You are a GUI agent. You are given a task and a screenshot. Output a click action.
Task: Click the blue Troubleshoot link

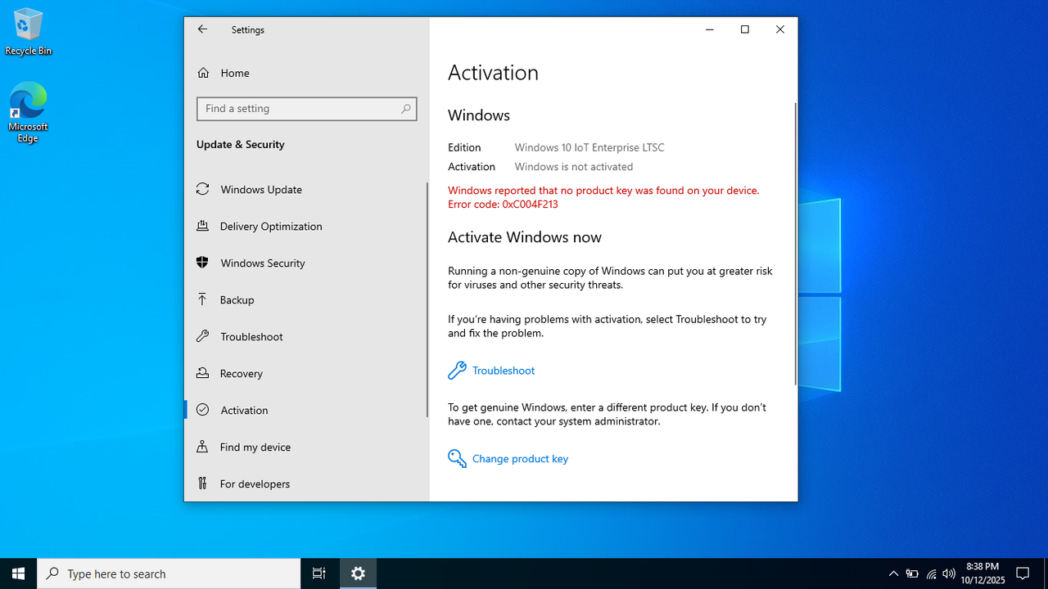(x=503, y=371)
